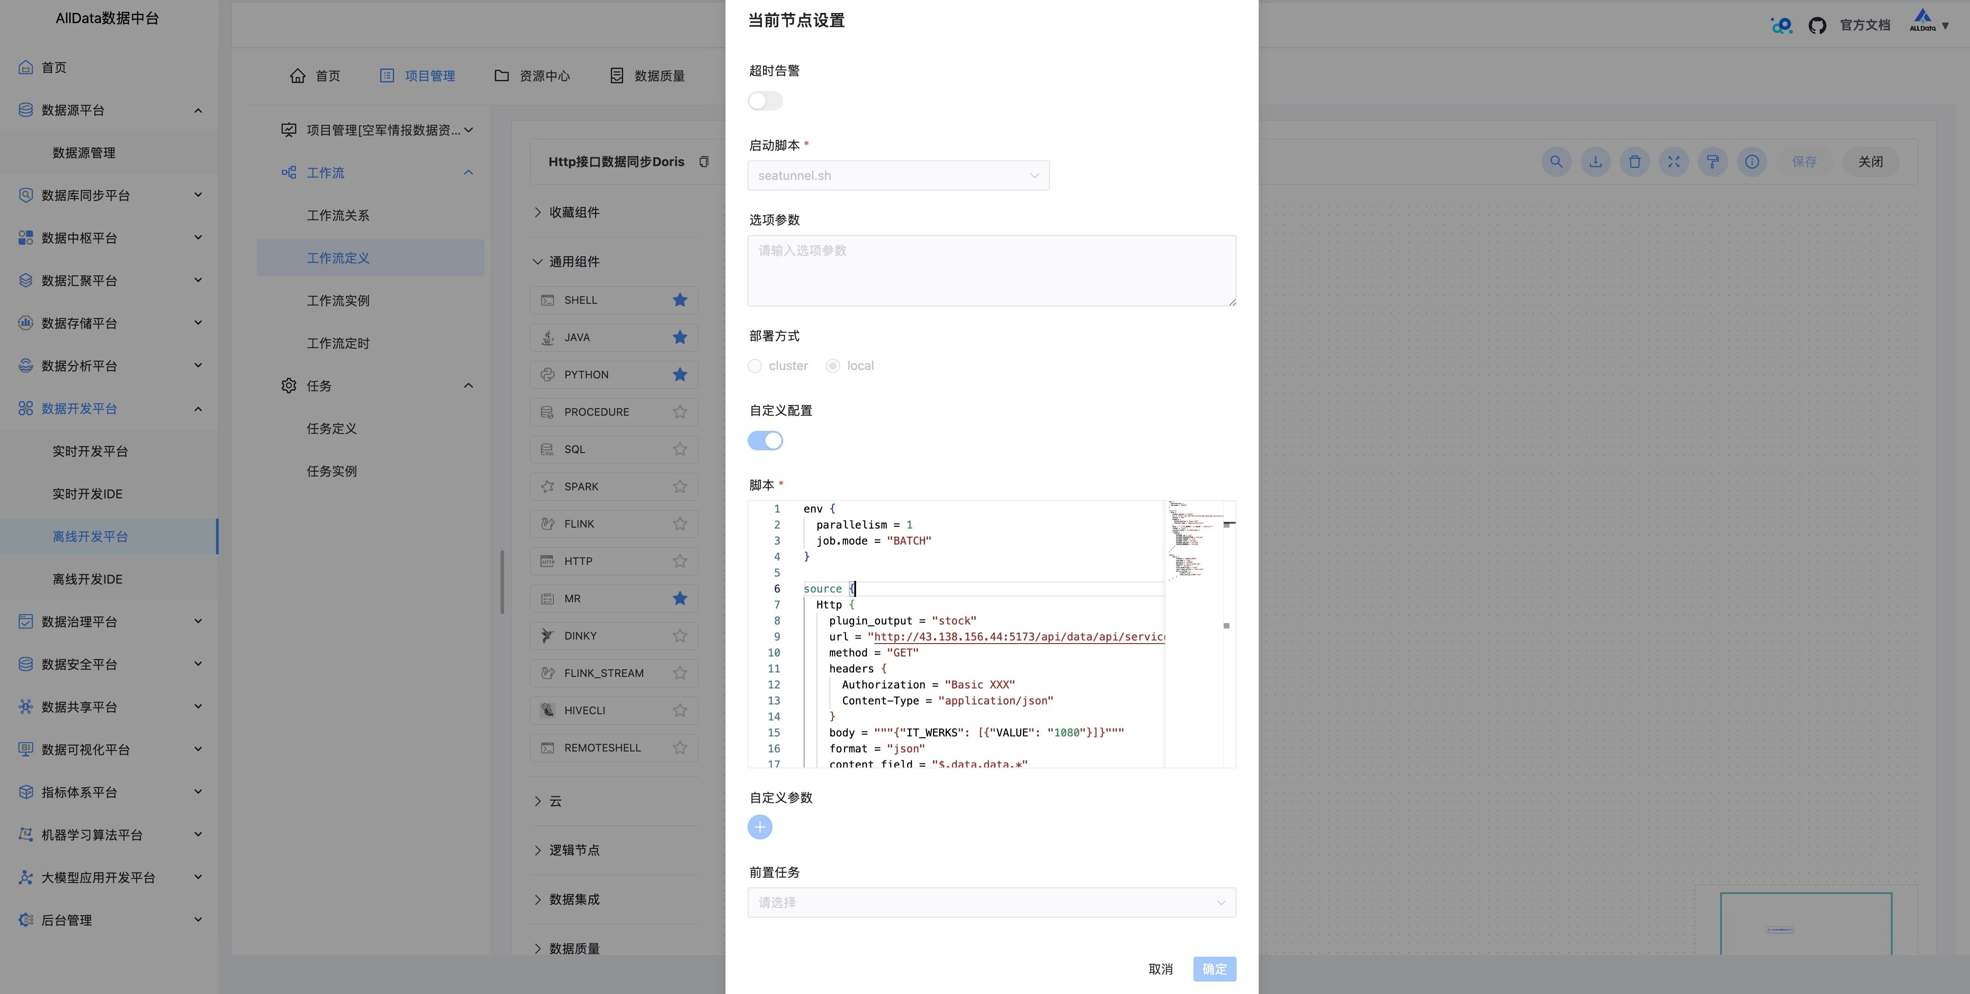Click the 取消 button
The height and width of the screenshot is (994, 1970).
[x=1160, y=969]
